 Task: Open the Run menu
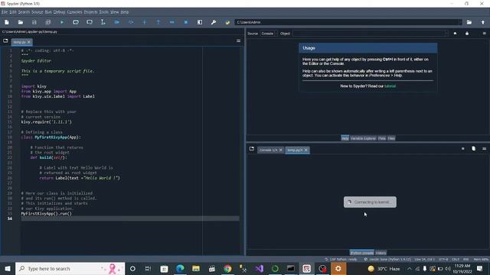(x=48, y=12)
